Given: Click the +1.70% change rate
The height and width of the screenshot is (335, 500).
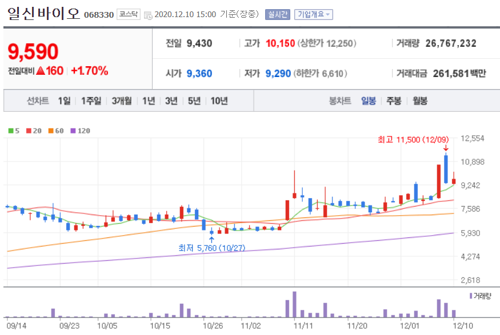Looking at the screenshot, I should pos(90,71).
